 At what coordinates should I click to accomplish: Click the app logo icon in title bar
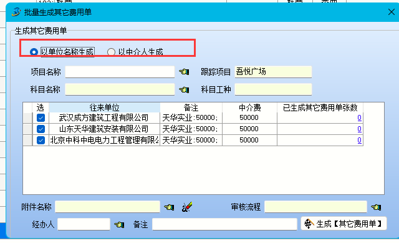point(16,12)
